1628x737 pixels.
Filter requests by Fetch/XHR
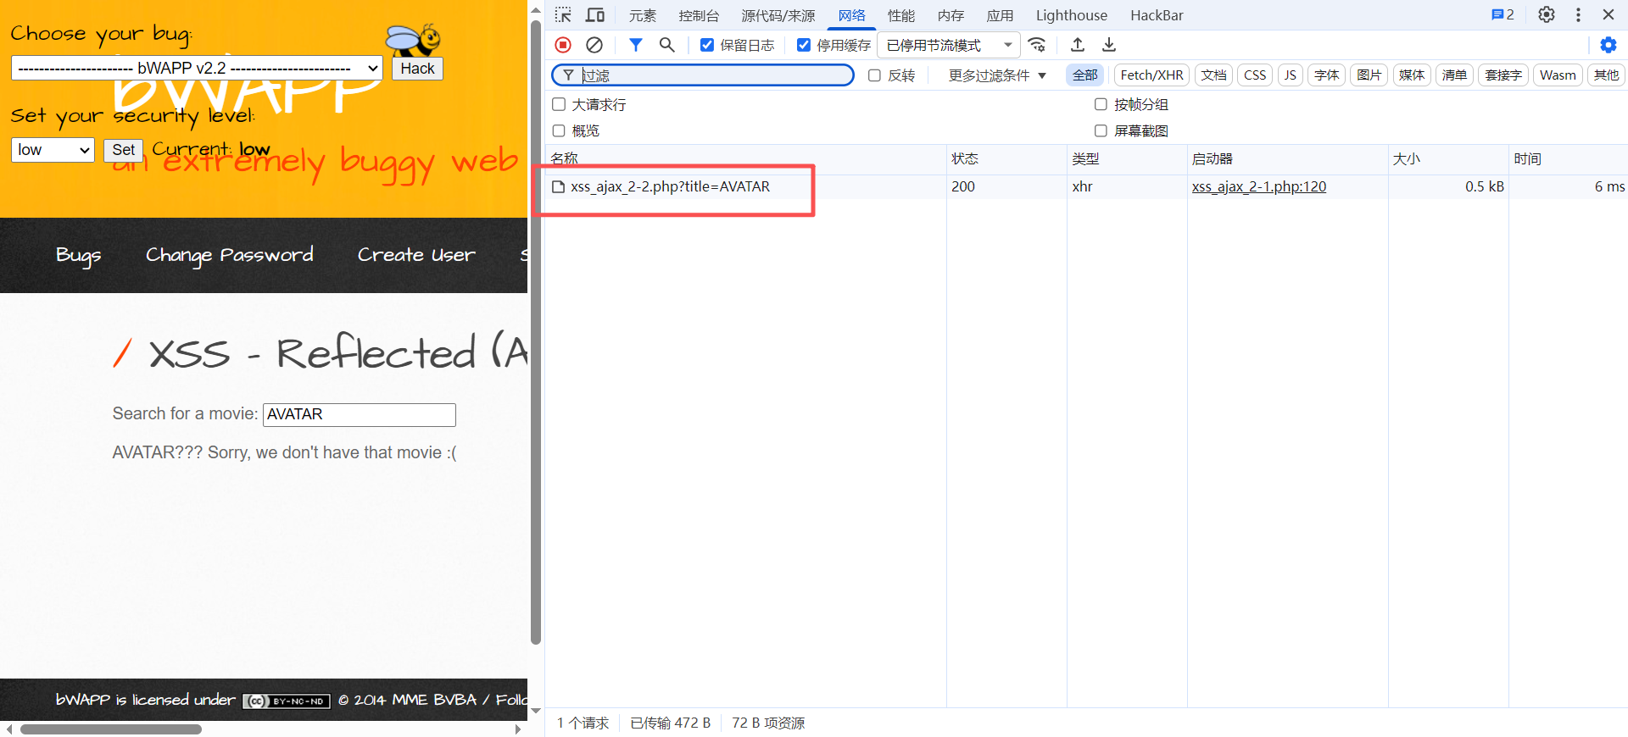pos(1151,75)
